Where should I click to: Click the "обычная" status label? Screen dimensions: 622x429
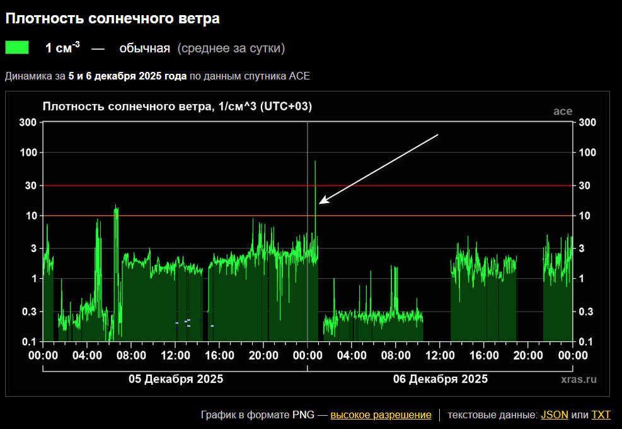click(x=145, y=48)
